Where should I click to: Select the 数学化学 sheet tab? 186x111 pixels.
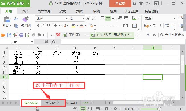click(x=52, y=103)
